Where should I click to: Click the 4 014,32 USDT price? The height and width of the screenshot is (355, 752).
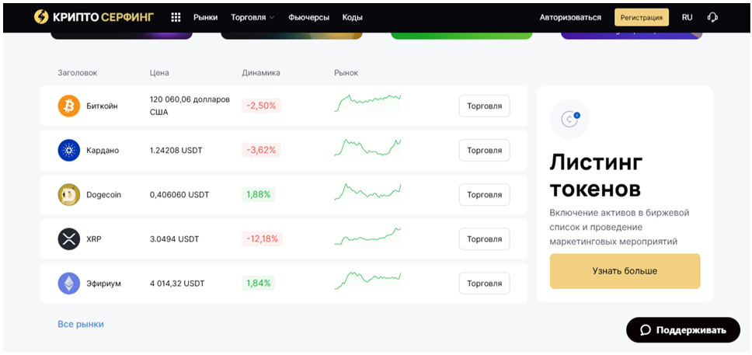pyautogui.click(x=177, y=284)
